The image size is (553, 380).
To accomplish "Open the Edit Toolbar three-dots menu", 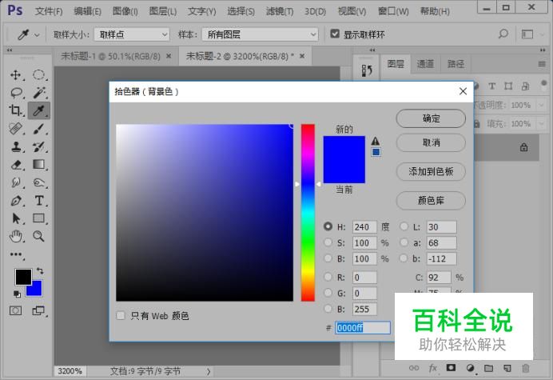I will pyautogui.click(x=16, y=254).
